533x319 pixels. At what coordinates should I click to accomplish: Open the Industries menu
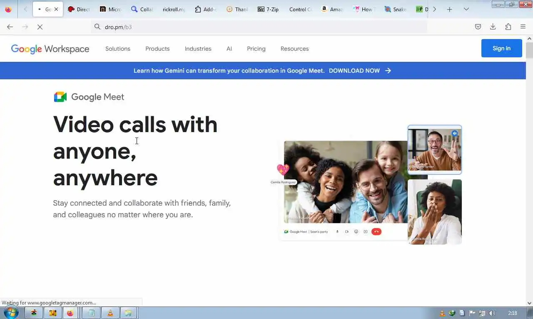pyautogui.click(x=198, y=49)
